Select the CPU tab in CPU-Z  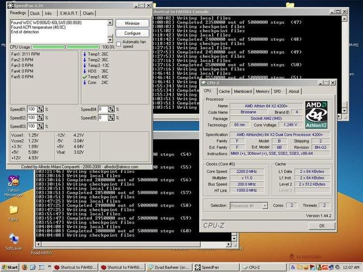click(208, 91)
